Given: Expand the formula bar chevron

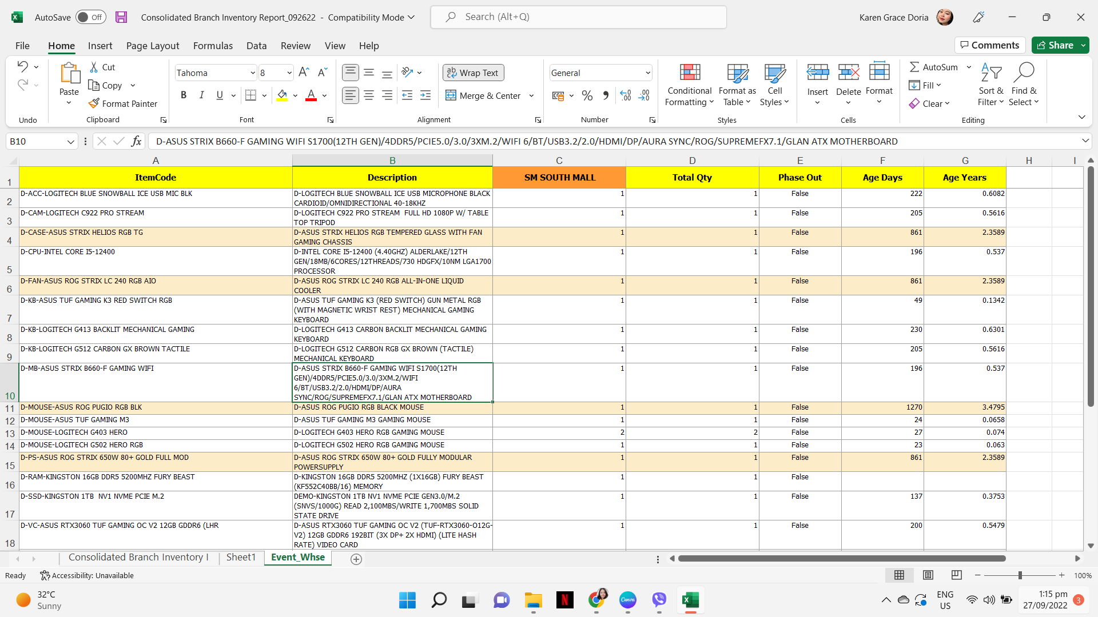Looking at the screenshot, I should pos(1085,141).
